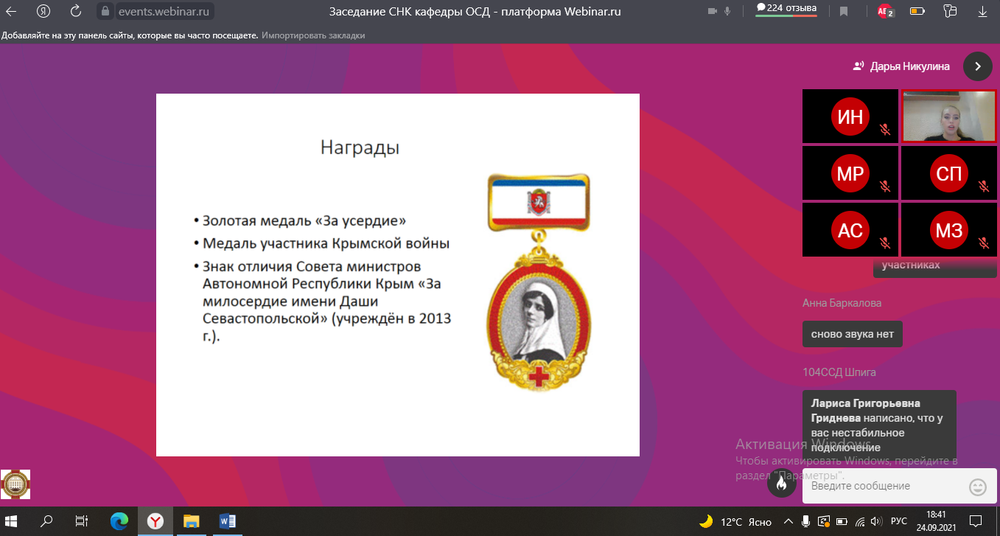Open the AdBlock extension icon
The height and width of the screenshot is (536, 1000).
[885, 11]
